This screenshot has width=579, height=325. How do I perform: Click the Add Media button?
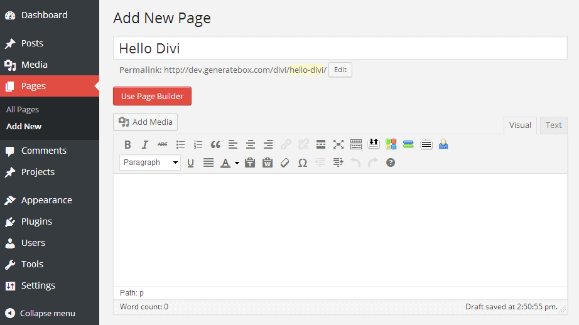[145, 122]
